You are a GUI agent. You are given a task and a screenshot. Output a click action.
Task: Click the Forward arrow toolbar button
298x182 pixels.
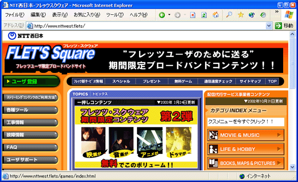[177, 15]
